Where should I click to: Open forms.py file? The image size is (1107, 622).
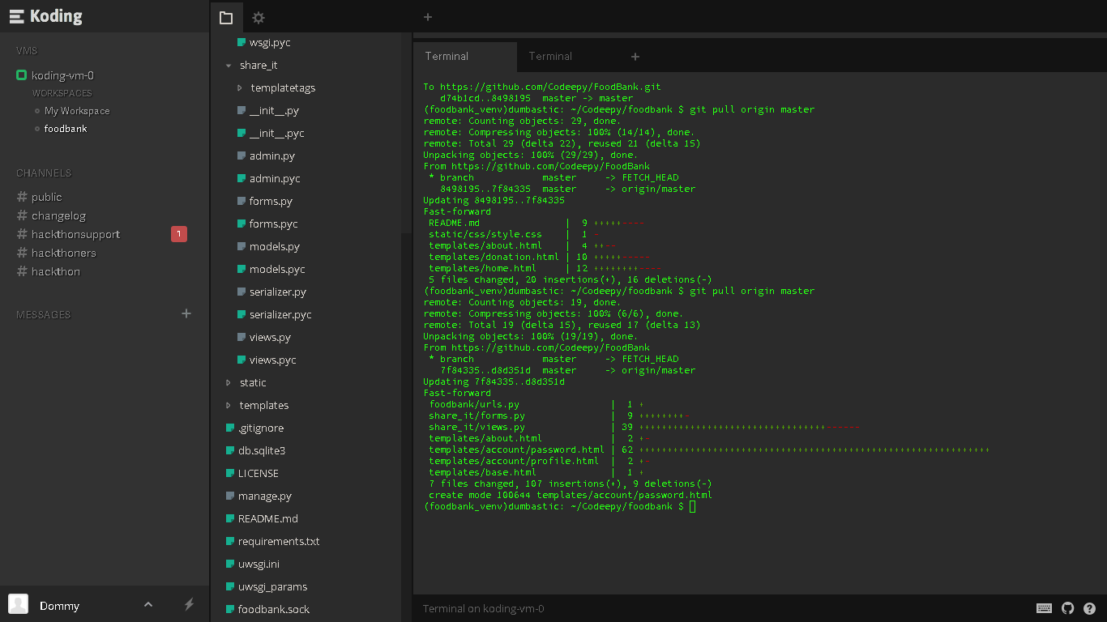coord(271,201)
